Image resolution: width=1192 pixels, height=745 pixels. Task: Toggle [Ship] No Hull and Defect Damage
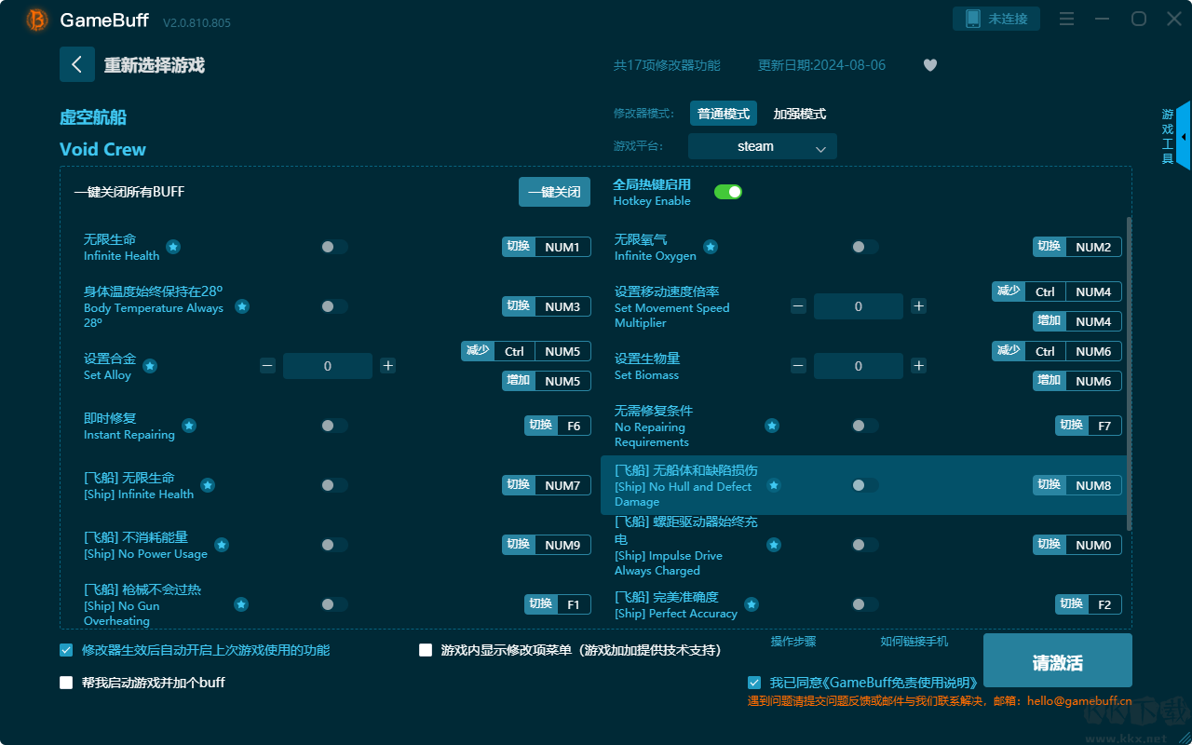click(865, 485)
